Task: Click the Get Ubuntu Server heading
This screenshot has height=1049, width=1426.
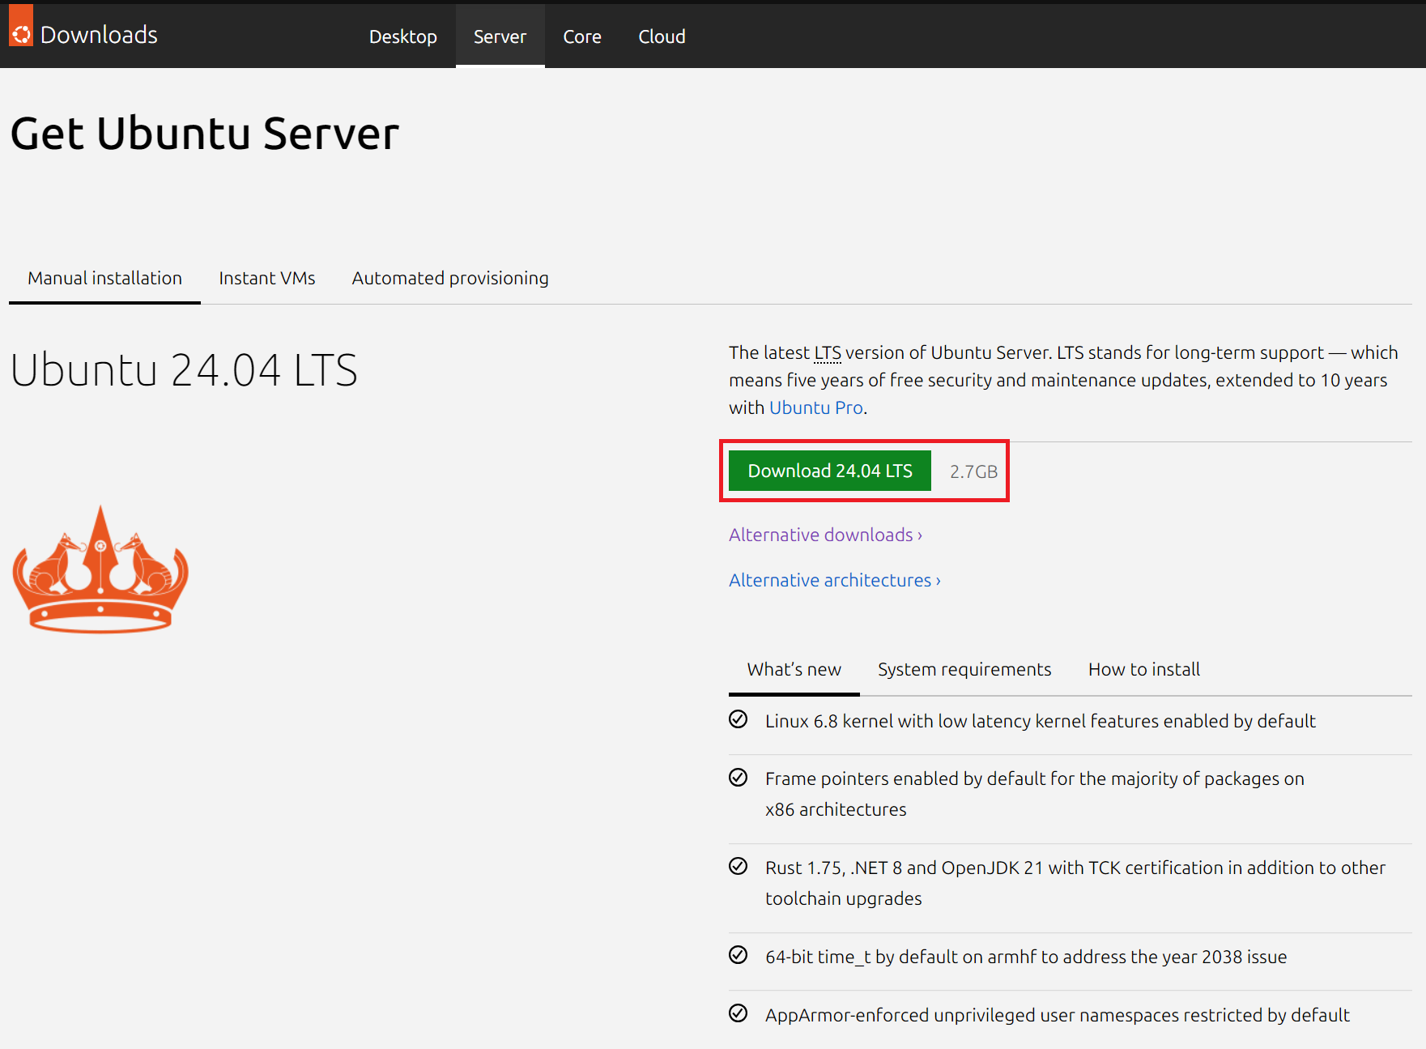Action: tap(205, 134)
